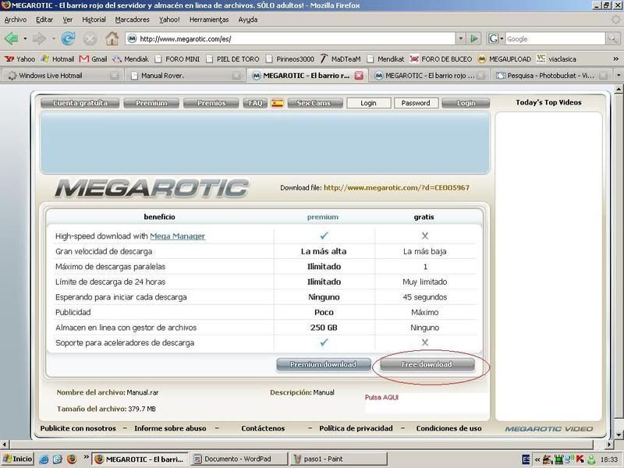Reload the page with refresh icon
This screenshot has width=624, height=468.
pos(69,38)
